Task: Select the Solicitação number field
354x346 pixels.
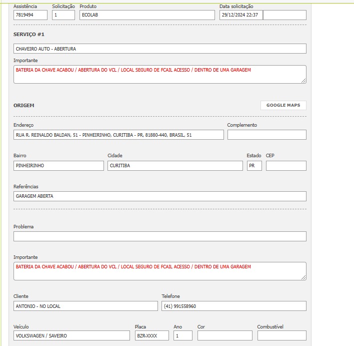Action: 63,15
